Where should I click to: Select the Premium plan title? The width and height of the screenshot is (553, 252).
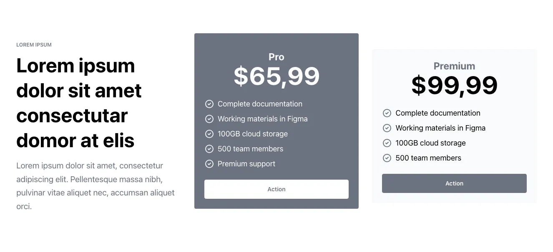454,66
